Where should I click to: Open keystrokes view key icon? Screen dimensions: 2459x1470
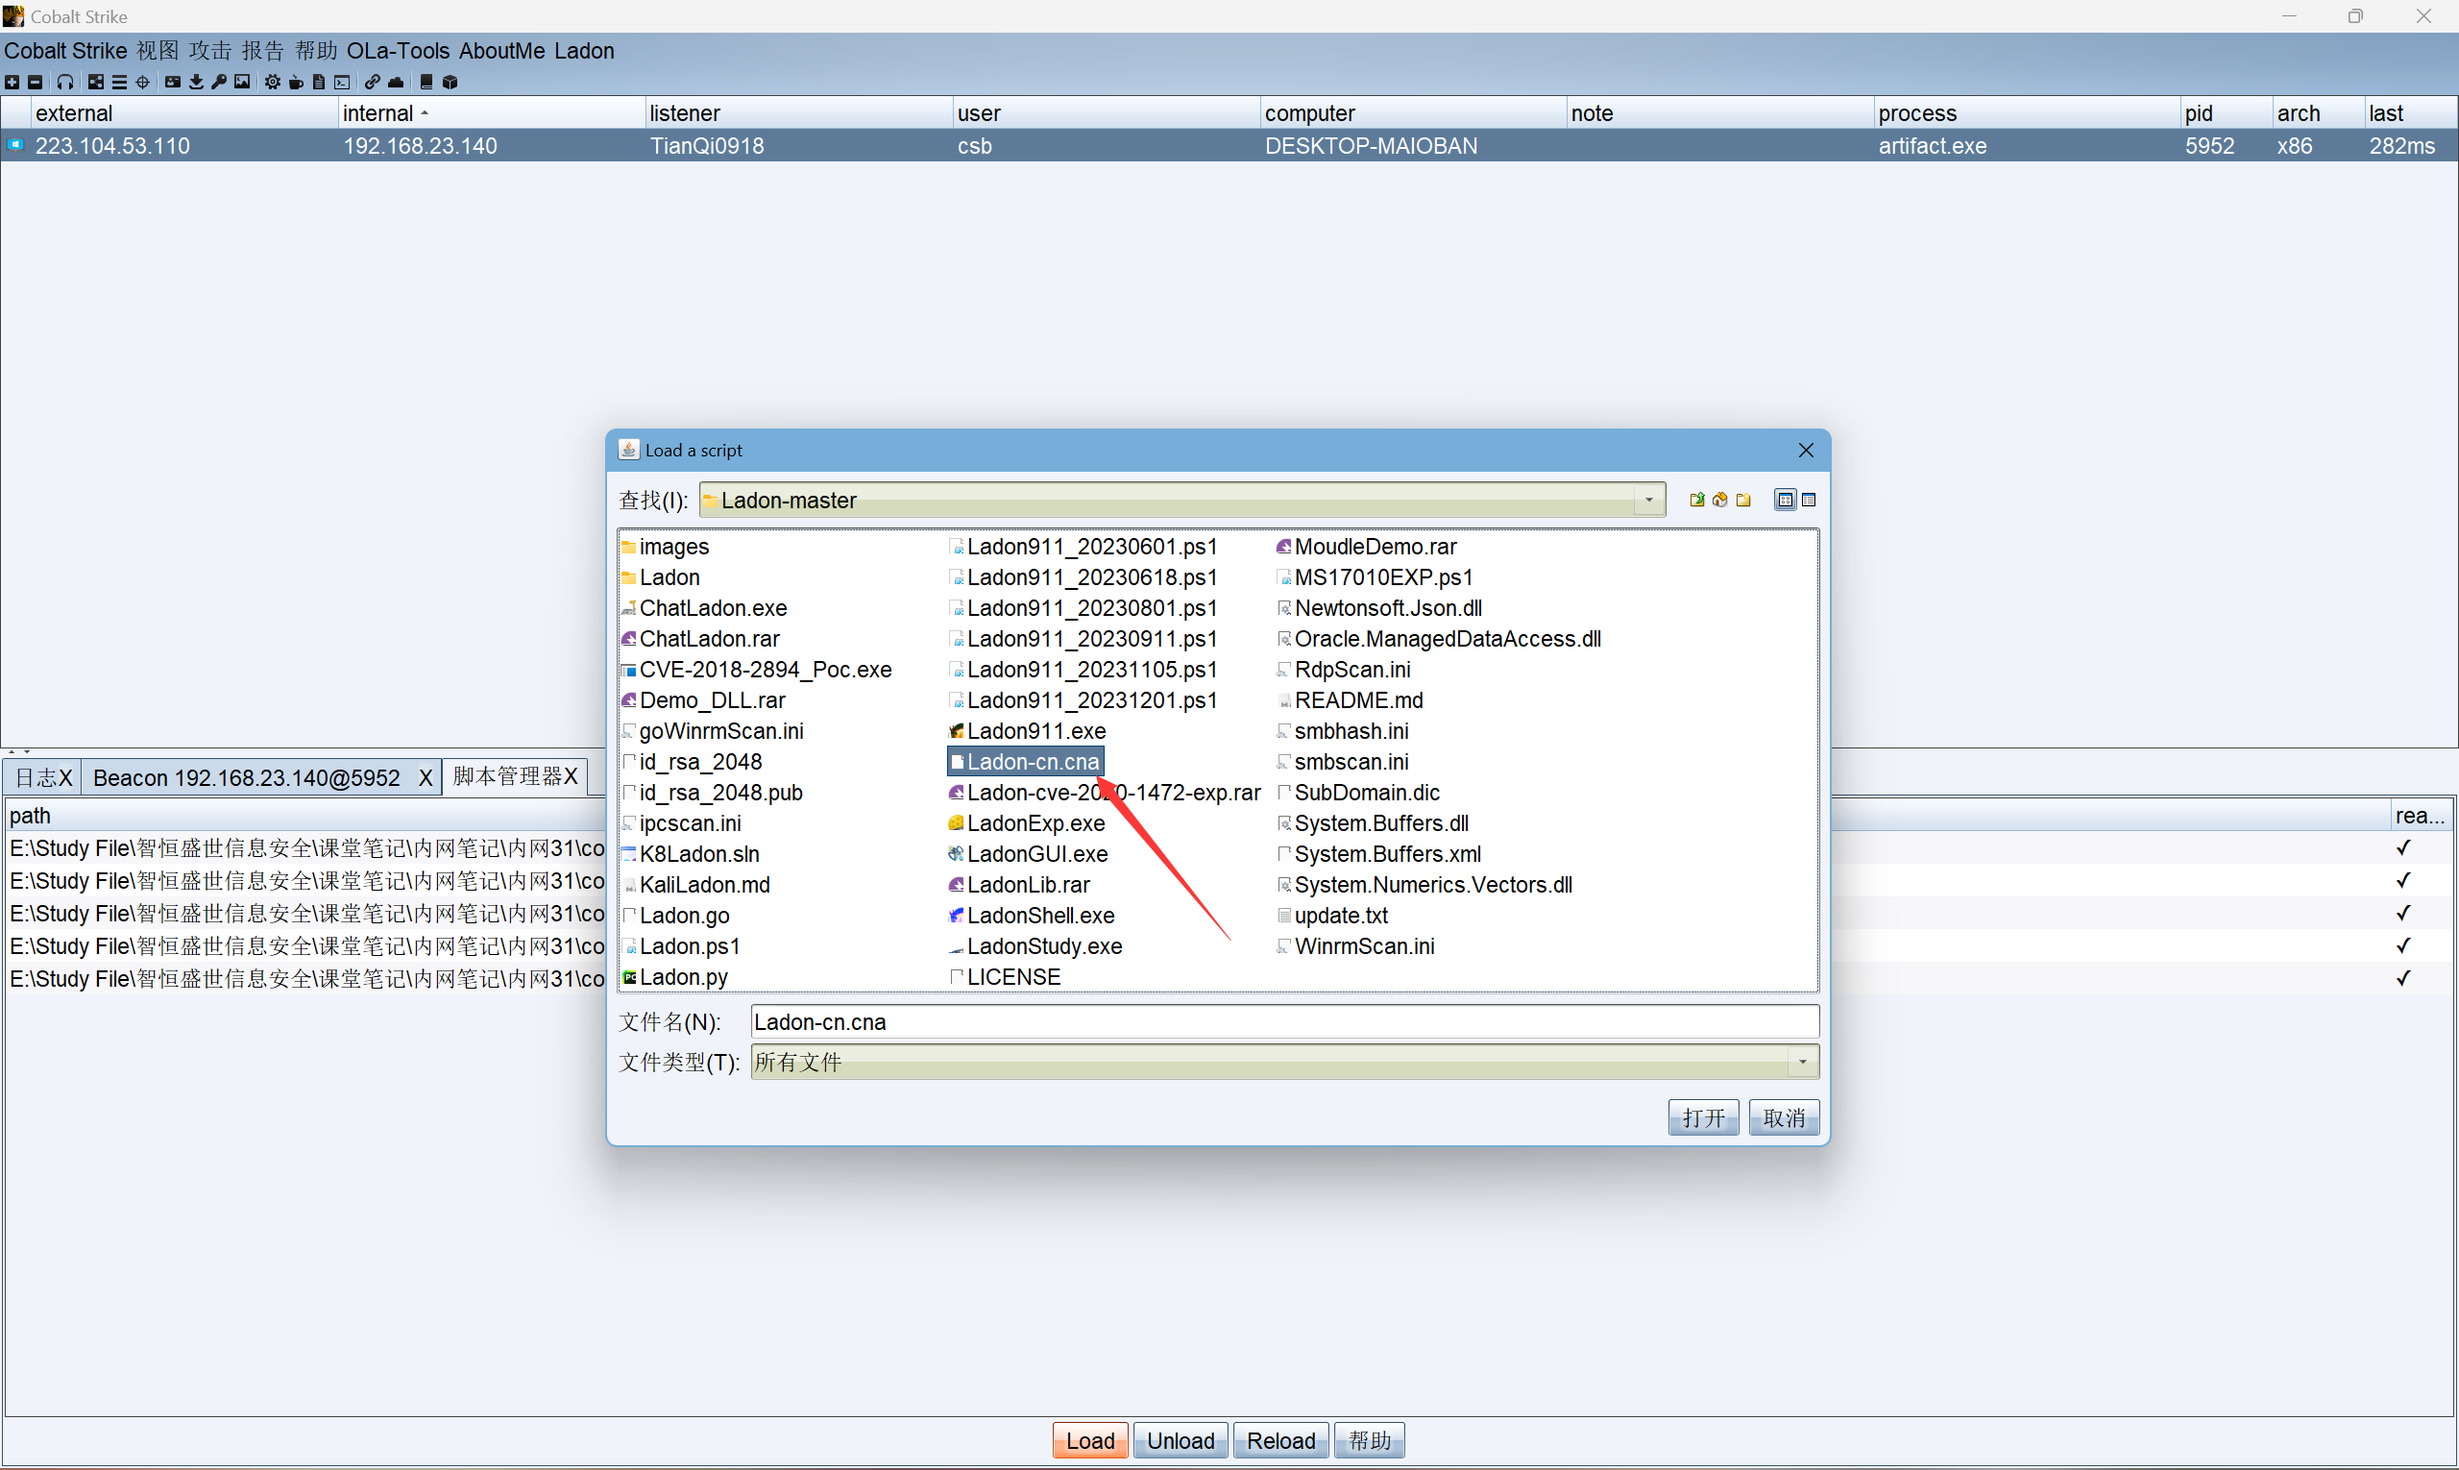point(219,83)
